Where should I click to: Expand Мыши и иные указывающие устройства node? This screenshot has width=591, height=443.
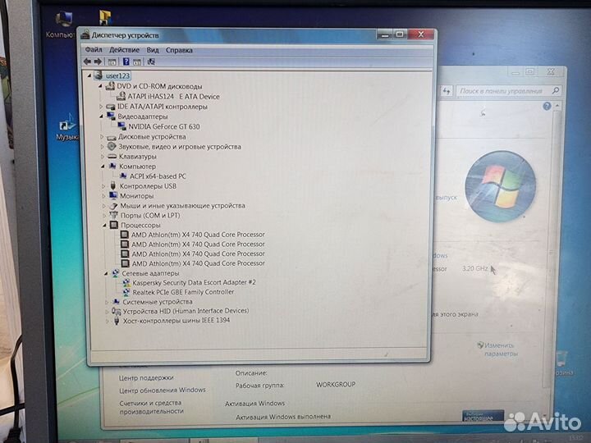click(x=104, y=206)
